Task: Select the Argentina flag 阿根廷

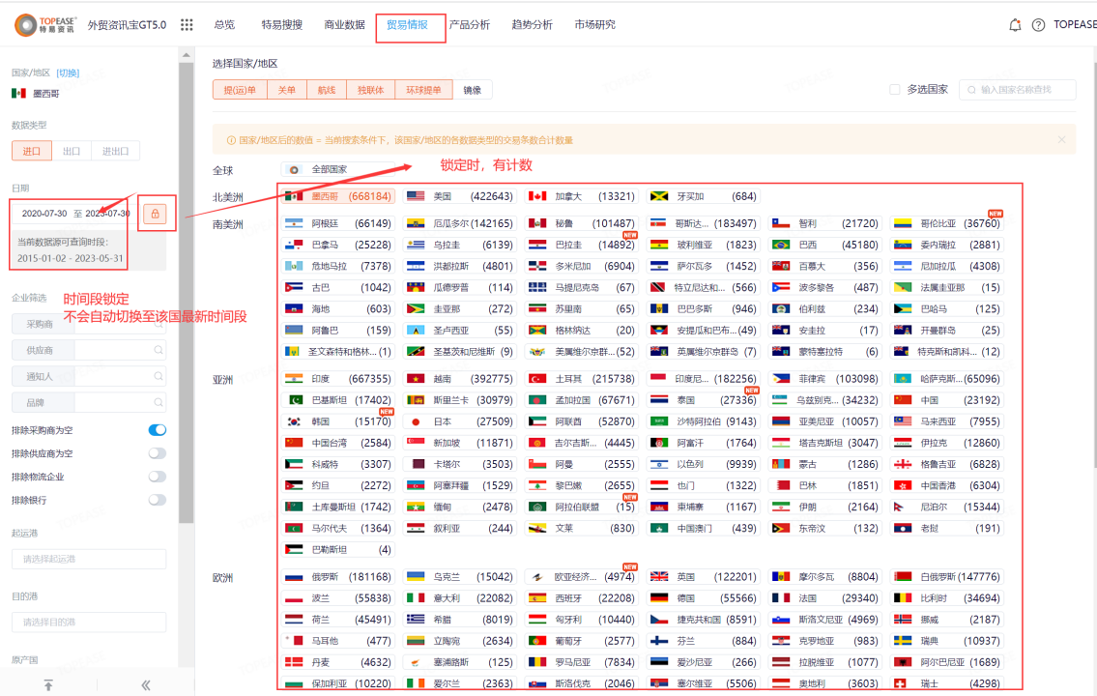Action: (x=338, y=223)
